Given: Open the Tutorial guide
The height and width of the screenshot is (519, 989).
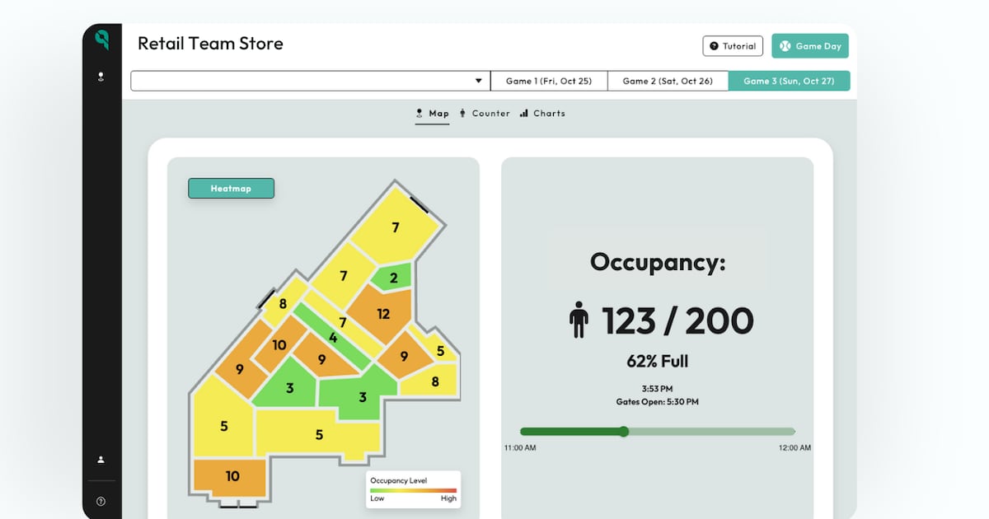Looking at the screenshot, I should pyautogui.click(x=732, y=46).
